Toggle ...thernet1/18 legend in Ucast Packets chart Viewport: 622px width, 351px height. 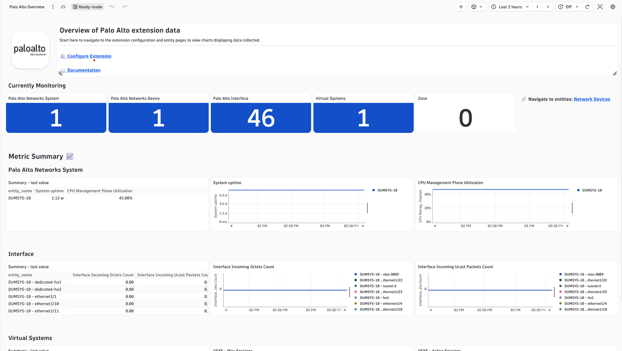(583, 309)
